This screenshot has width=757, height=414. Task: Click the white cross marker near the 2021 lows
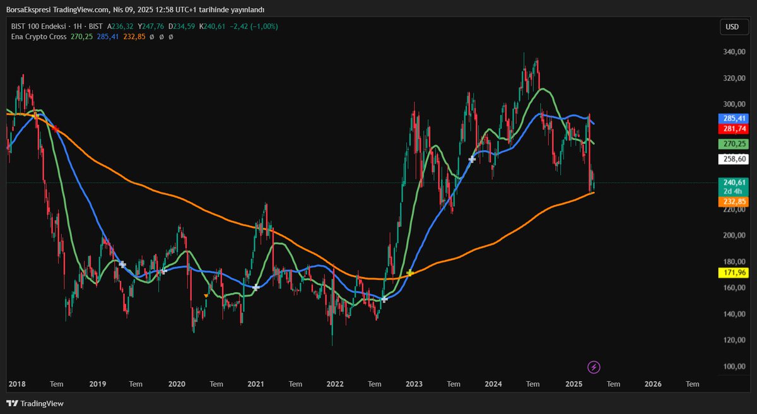pyautogui.click(x=255, y=287)
